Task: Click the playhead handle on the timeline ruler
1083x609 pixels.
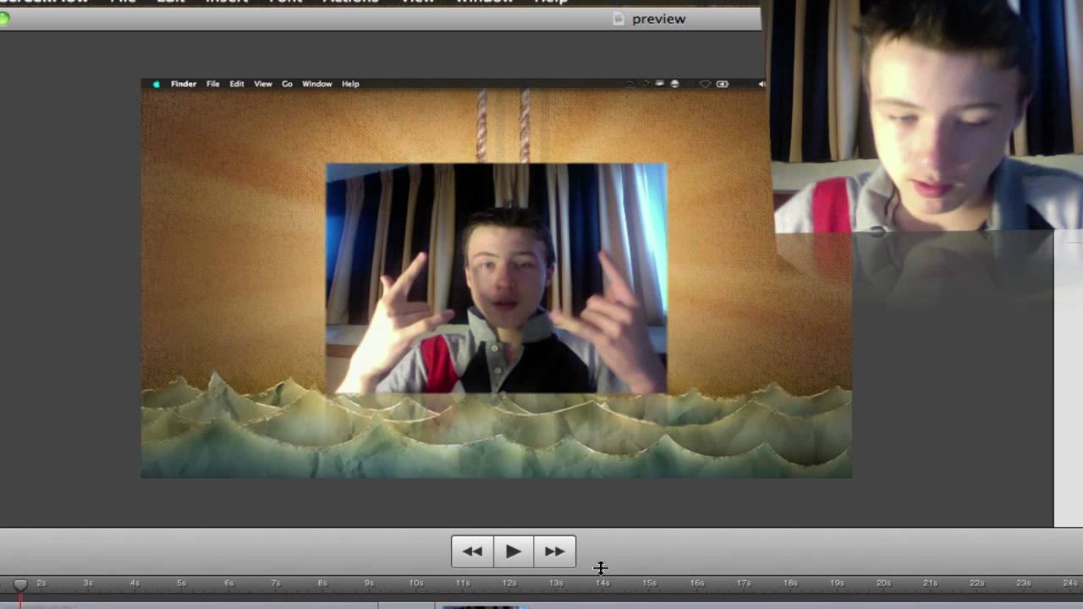Action: coord(20,584)
